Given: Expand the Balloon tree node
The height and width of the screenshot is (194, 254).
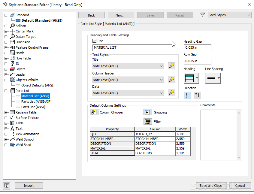Looking at the screenshot, I should click(x=6, y=26).
